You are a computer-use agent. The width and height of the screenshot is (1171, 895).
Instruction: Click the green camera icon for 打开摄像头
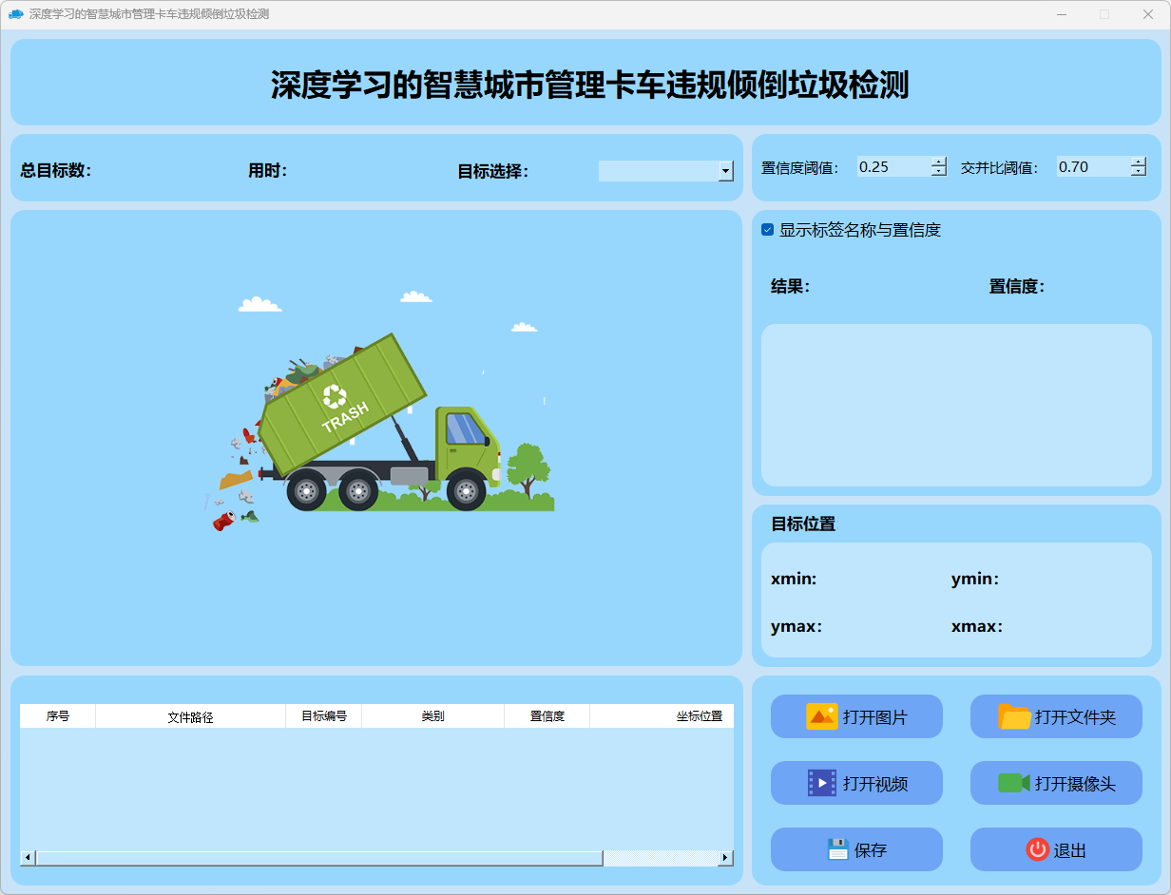point(1014,783)
